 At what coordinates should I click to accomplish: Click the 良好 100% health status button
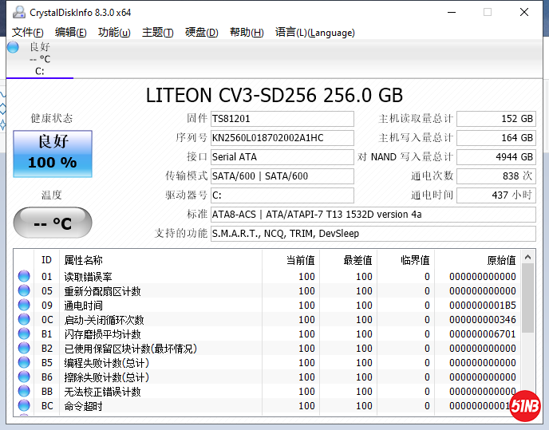pos(53,152)
